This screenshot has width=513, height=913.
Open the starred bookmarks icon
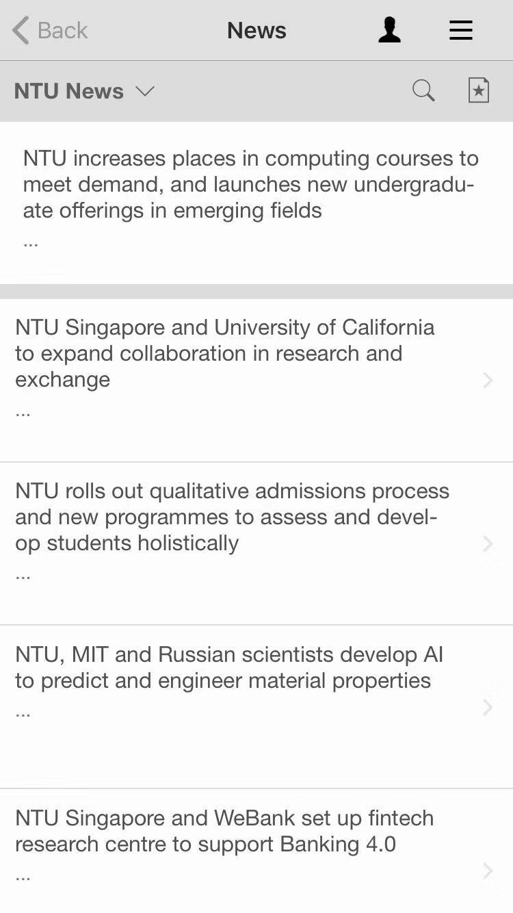coord(478,90)
